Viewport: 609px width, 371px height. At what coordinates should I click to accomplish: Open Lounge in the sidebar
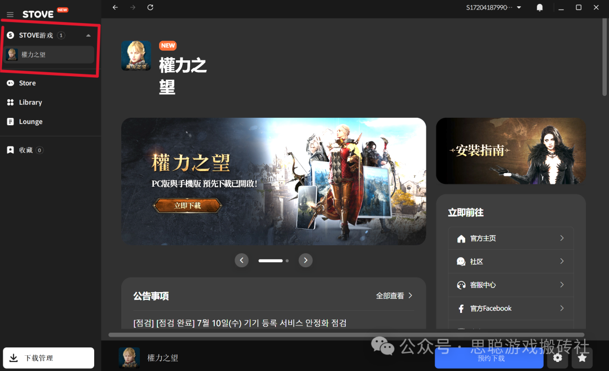pyautogui.click(x=30, y=122)
